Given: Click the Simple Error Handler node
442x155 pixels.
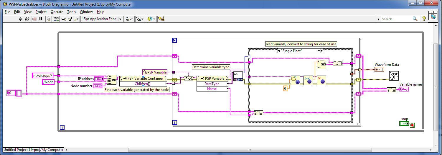Looking at the screenshot, I should tap(394, 76).
